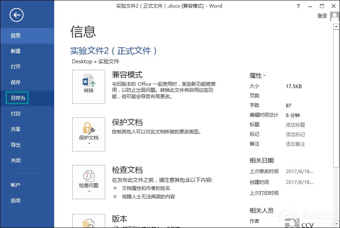Go to the New document page
The width and height of the screenshot is (340, 228).
click(x=16, y=51)
